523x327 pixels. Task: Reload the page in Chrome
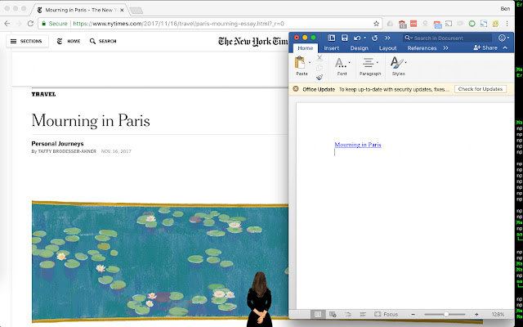(30, 24)
